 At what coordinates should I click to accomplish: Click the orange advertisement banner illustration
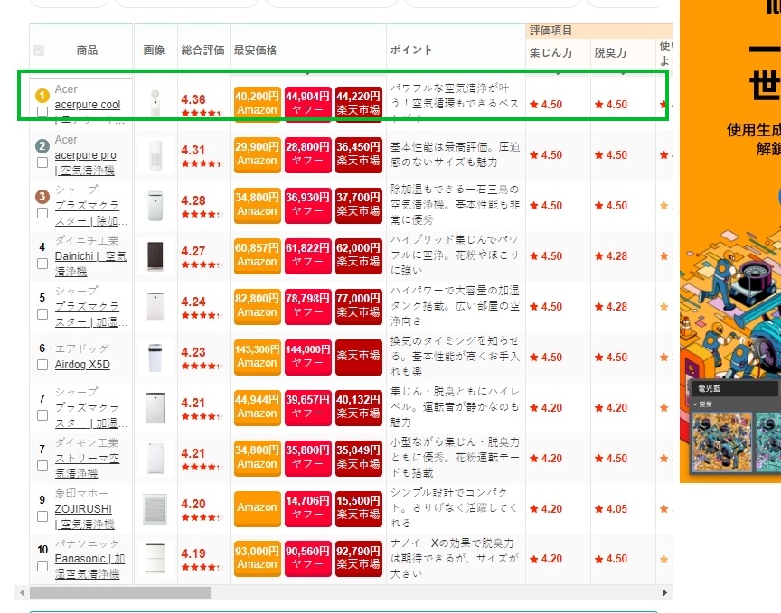(x=730, y=241)
